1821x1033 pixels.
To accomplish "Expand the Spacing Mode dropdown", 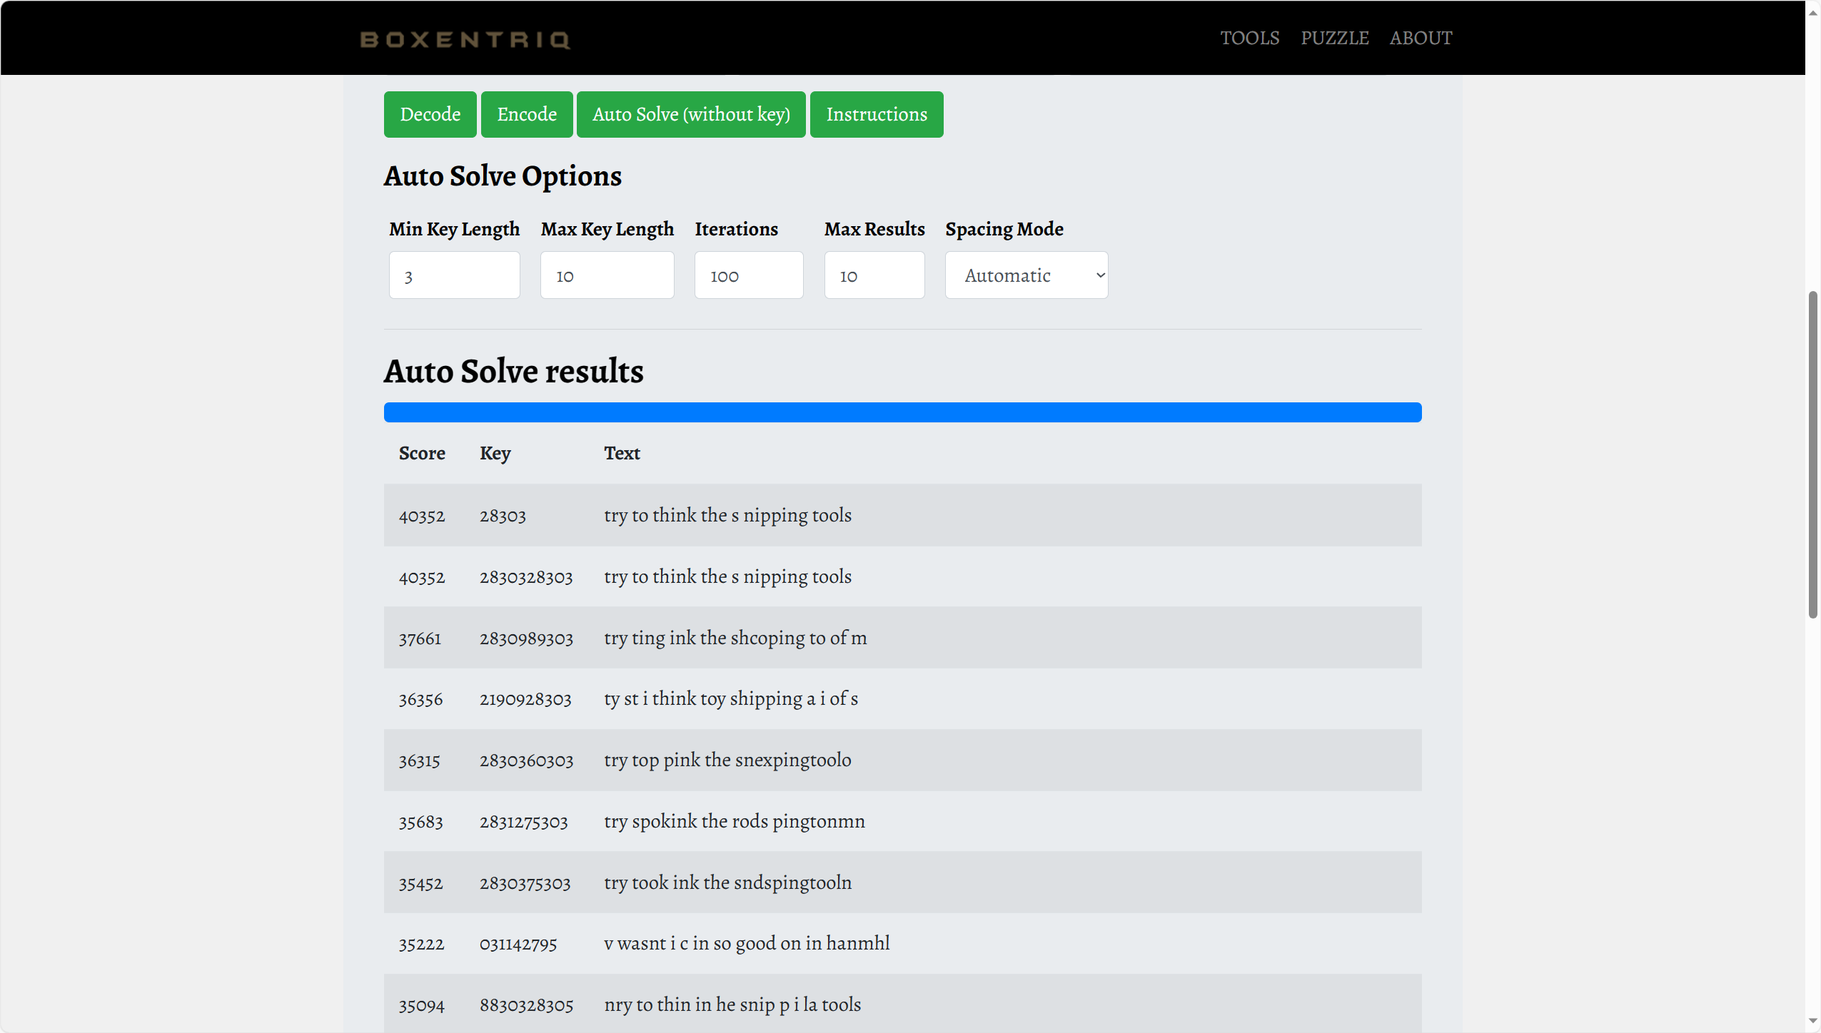I will pos(1026,275).
